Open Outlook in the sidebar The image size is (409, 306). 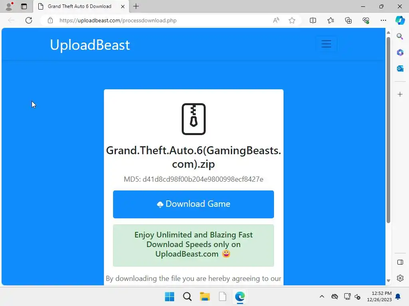[x=400, y=69]
